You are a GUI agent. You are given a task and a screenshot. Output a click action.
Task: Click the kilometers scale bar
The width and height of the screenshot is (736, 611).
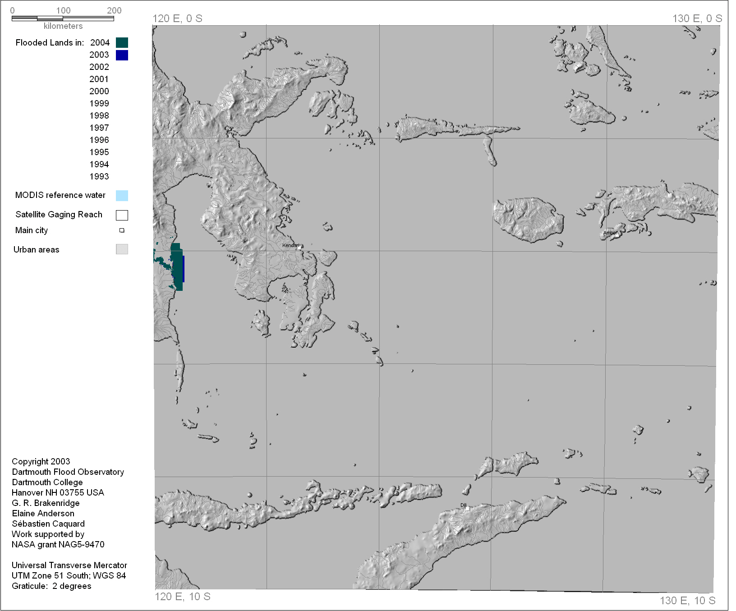click(x=63, y=18)
